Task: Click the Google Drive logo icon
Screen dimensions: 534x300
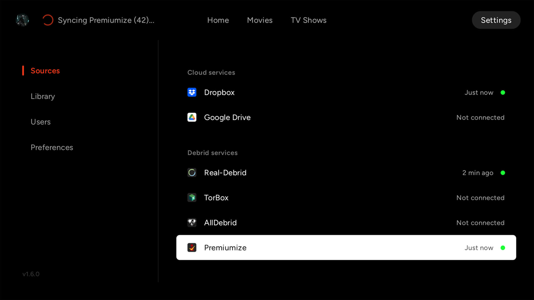Action: point(192,117)
